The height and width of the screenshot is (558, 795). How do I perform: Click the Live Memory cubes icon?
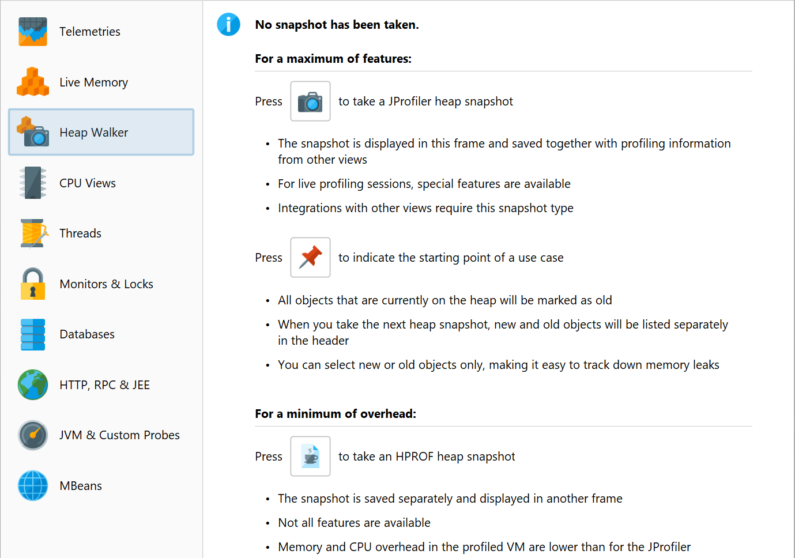pyautogui.click(x=33, y=82)
